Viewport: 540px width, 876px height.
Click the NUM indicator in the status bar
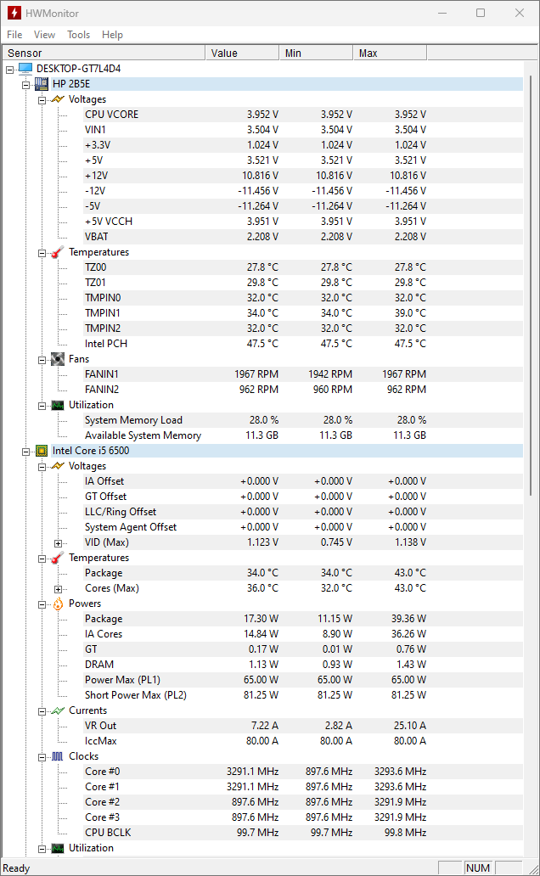click(481, 868)
